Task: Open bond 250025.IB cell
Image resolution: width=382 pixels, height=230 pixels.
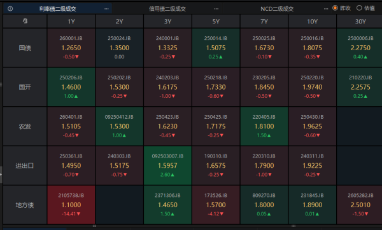Action: pos(264,48)
